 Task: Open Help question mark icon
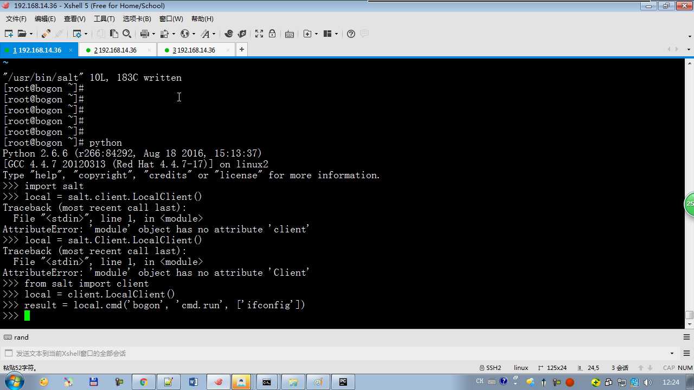pos(351,34)
